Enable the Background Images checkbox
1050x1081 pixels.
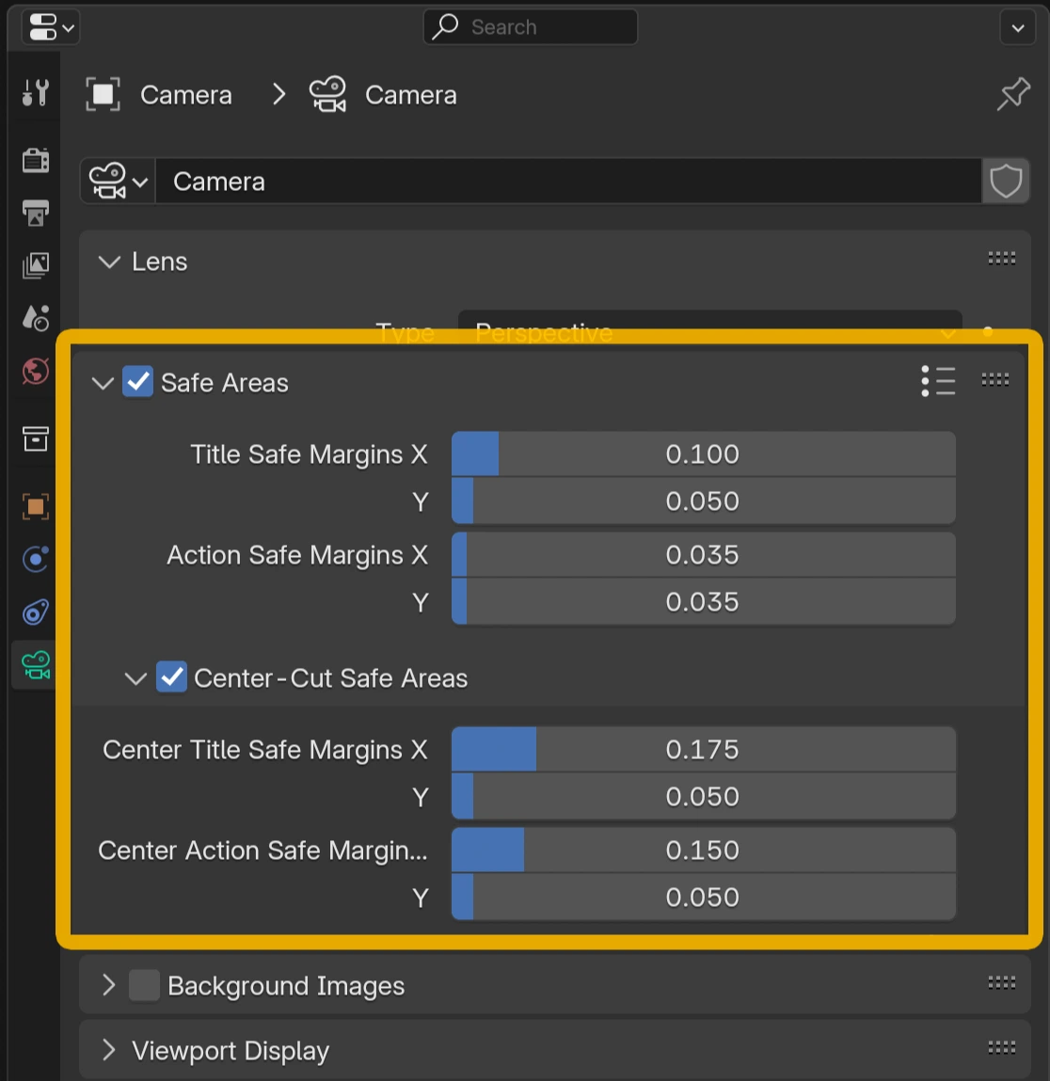[144, 985]
